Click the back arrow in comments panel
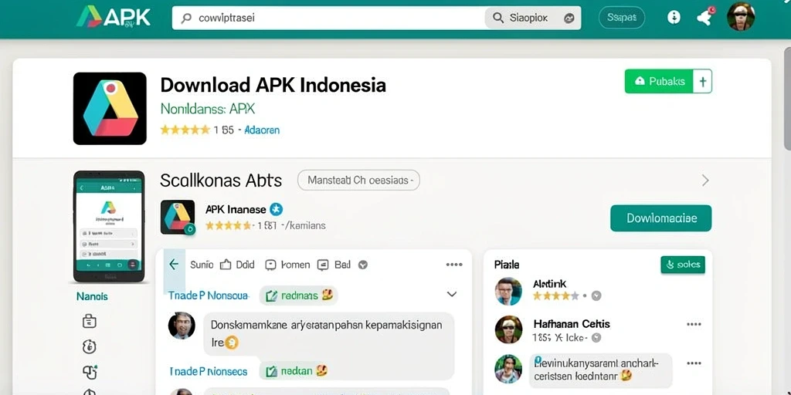The width and height of the screenshot is (791, 395). click(x=174, y=264)
